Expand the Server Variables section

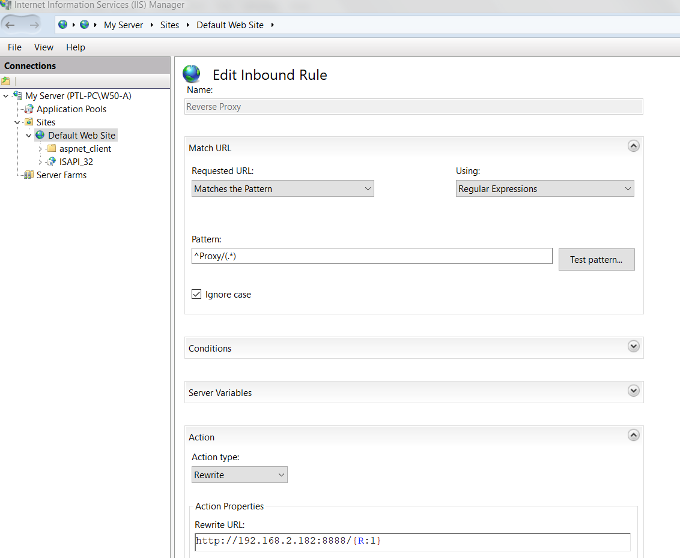click(634, 391)
